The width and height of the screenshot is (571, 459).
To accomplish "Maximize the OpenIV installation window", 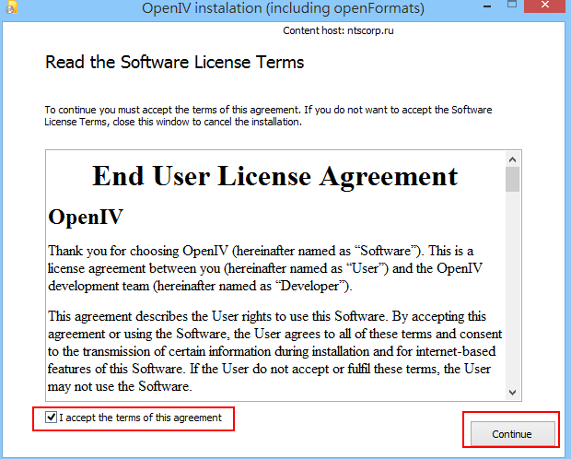I will click(x=512, y=6).
